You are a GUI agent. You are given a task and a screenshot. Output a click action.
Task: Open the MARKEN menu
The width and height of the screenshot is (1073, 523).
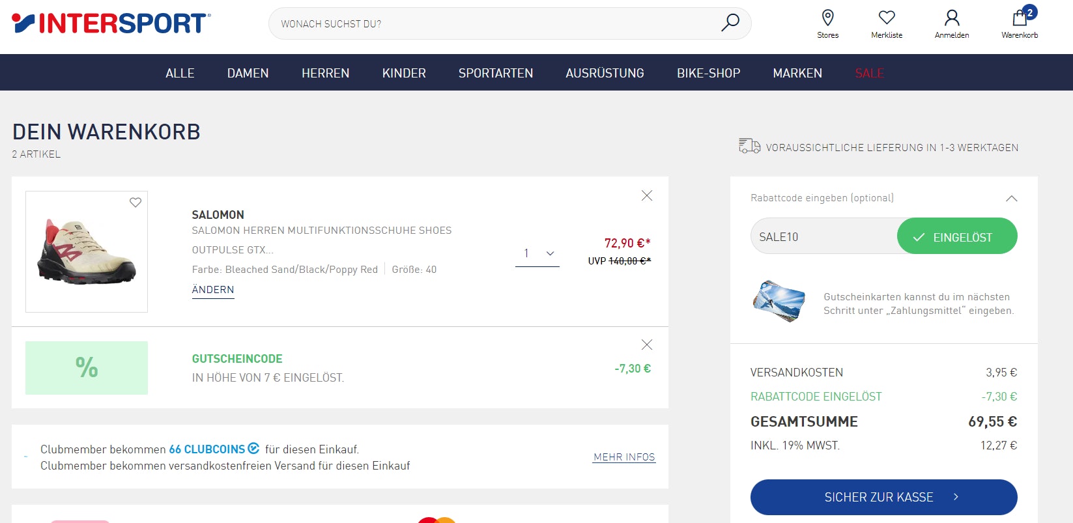click(797, 73)
